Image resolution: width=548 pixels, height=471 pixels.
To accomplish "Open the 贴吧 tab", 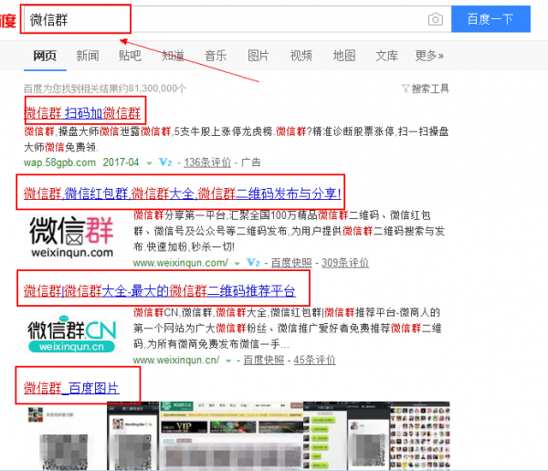I will 130,56.
